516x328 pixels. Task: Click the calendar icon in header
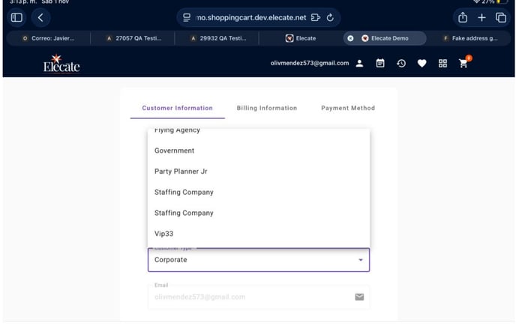(380, 64)
